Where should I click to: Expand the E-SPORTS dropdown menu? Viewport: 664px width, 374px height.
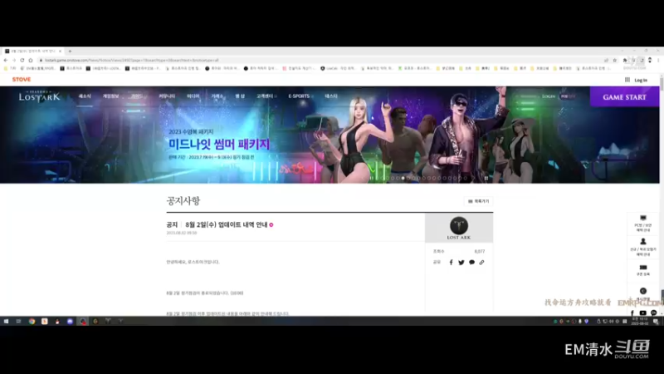pos(300,96)
